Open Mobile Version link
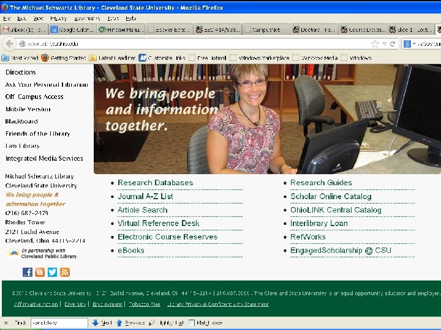The image size is (441, 330). (x=28, y=109)
